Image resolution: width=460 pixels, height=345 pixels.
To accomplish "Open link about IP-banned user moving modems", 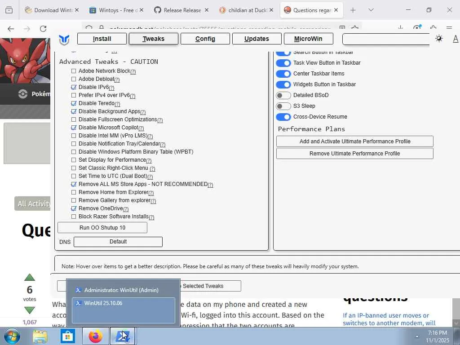I will tap(389, 319).
